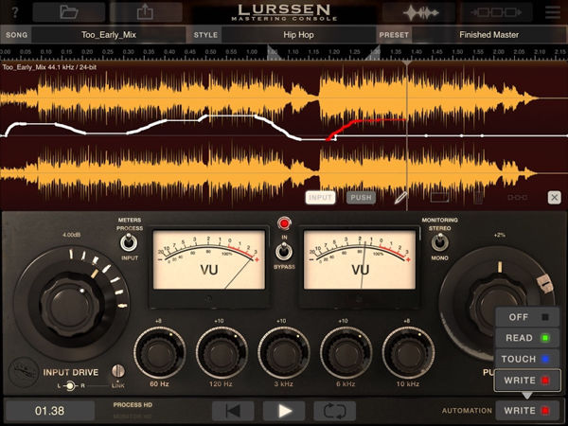Show the waveform view icon
The image size is (568, 426).
tap(424, 12)
